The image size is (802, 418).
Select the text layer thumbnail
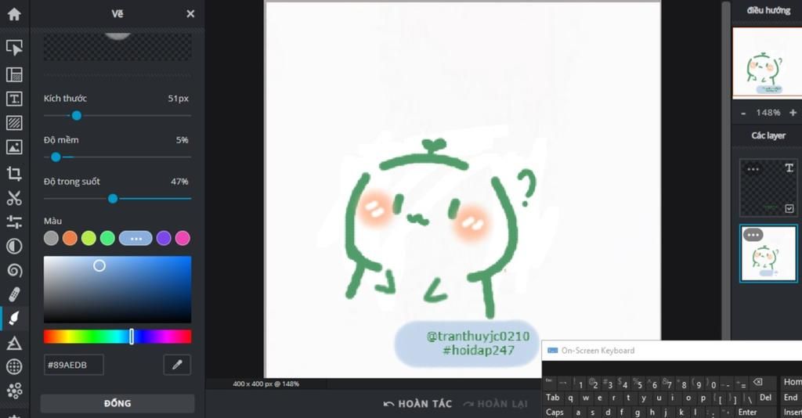coord(768,187)
